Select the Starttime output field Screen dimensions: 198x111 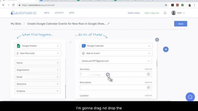click(x=38, y=84)
